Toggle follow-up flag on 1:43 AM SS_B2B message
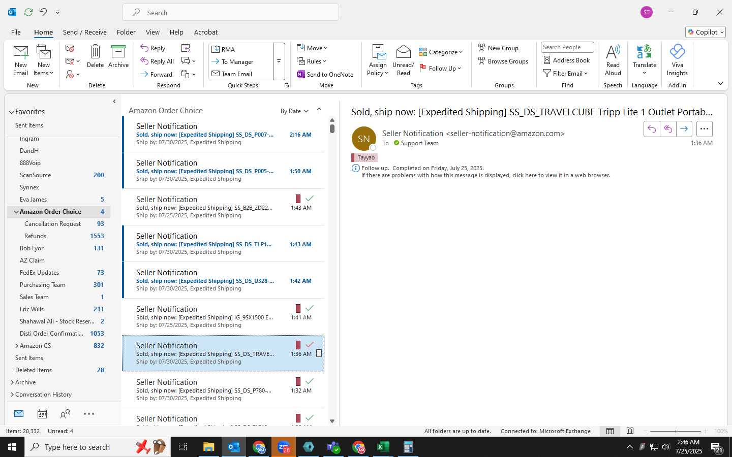Image resolution: width=732 pixels, height=457 pixels. pos(310,199)
